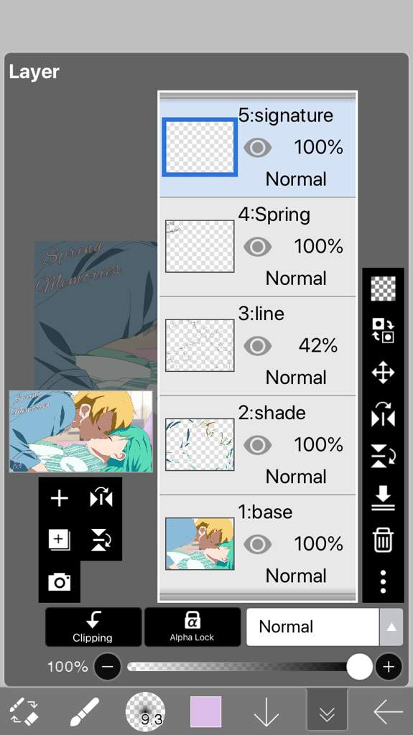Duplicate layer with the stacked plus icon
The image size is (413, 735).
[x=59, y=540]
